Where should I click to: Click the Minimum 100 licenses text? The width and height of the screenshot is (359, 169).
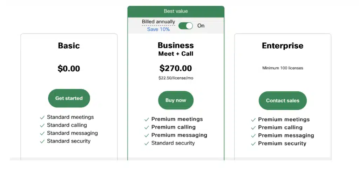tap(283, 68)
